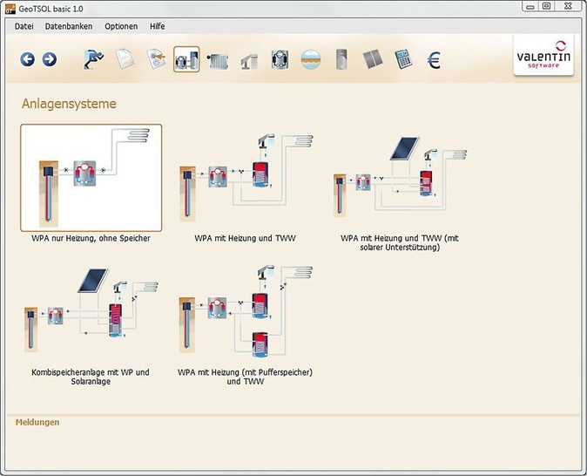The width and height of the screenshot is (587, 476).
Task: Open the calculator toolbar icon
Action: click(x=402, y=59)
